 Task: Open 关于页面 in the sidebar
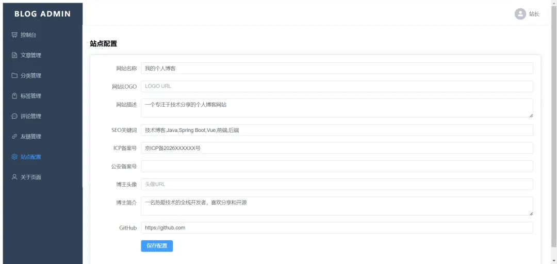tap(43, 176)
